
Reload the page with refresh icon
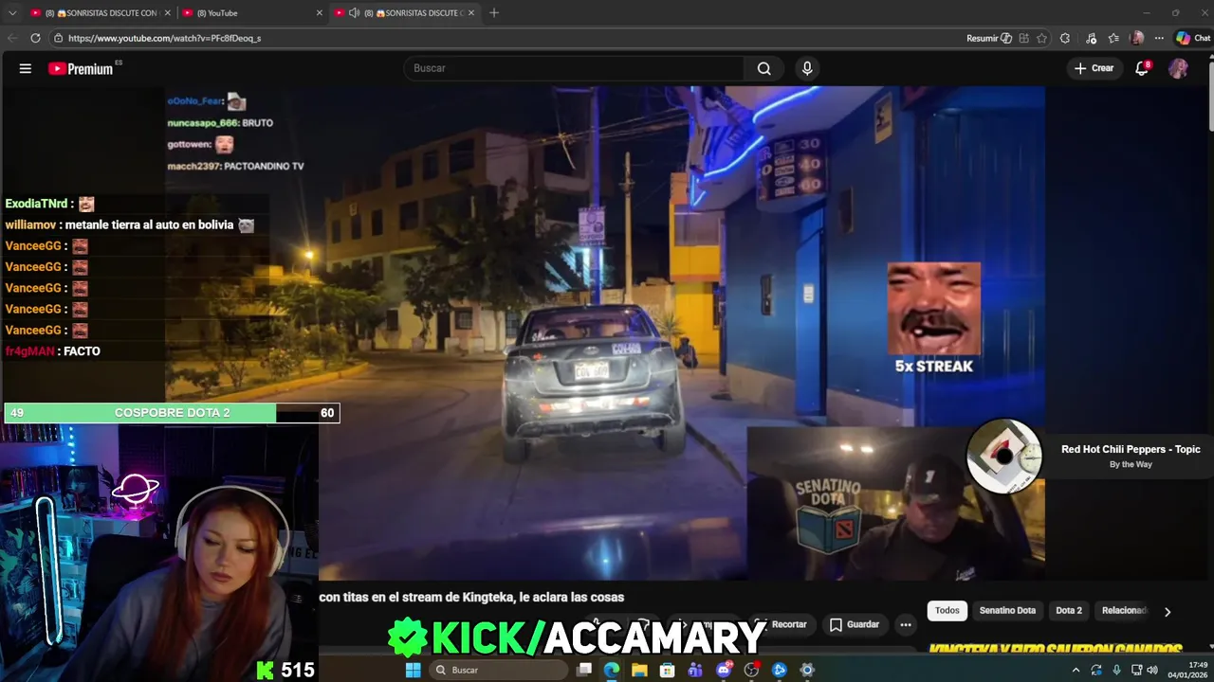(35, 38)
